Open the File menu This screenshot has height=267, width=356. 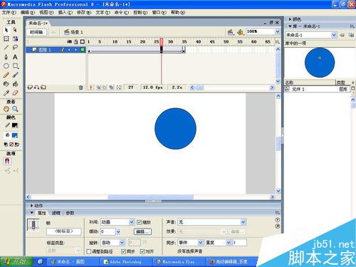tap(9, 12)
